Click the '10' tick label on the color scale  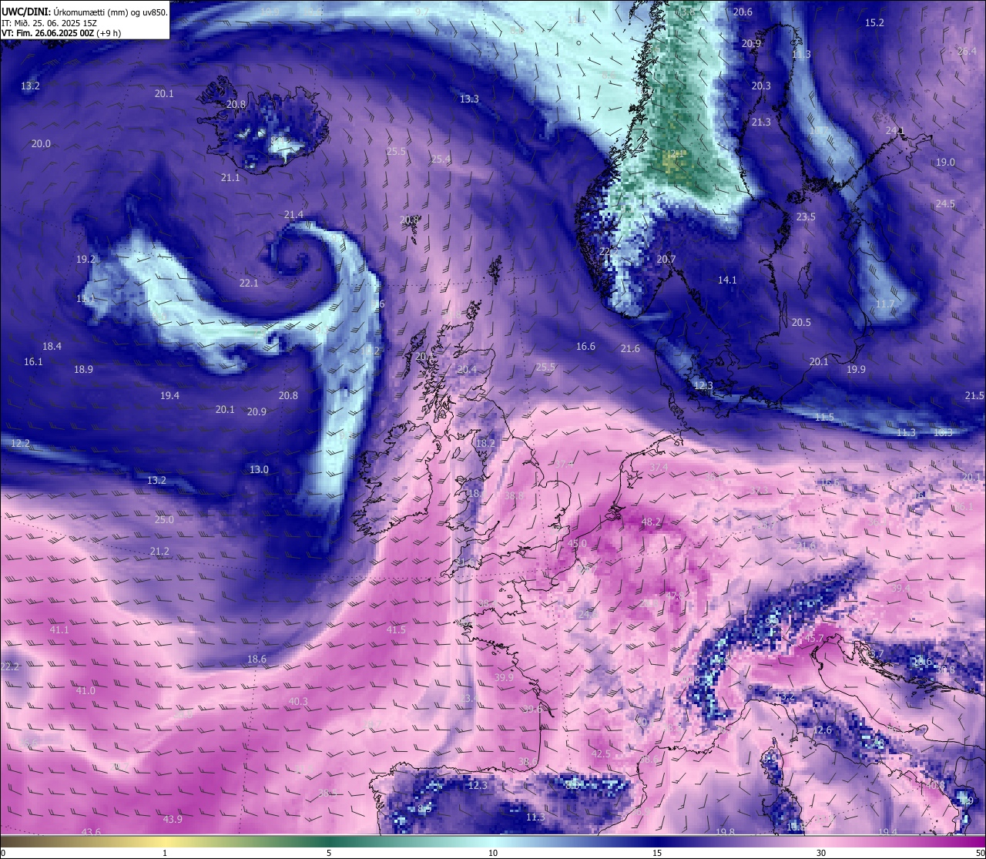493,853
